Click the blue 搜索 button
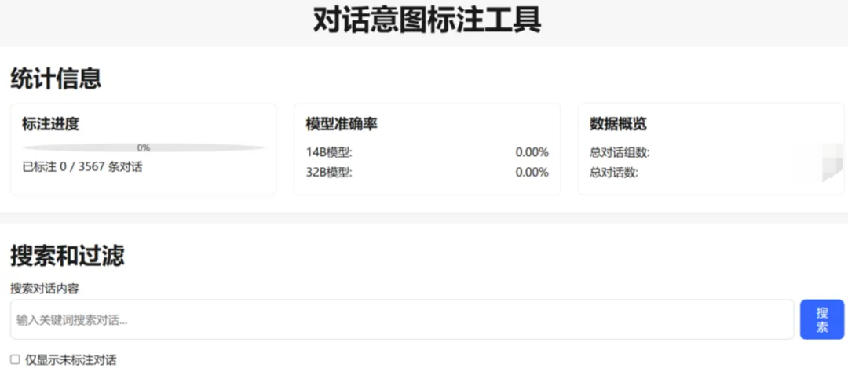The image size is (848, 375). pos(822,319)
